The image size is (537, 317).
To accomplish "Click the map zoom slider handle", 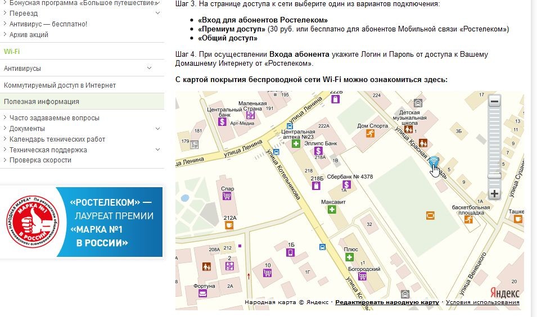I will pos(494,176).
